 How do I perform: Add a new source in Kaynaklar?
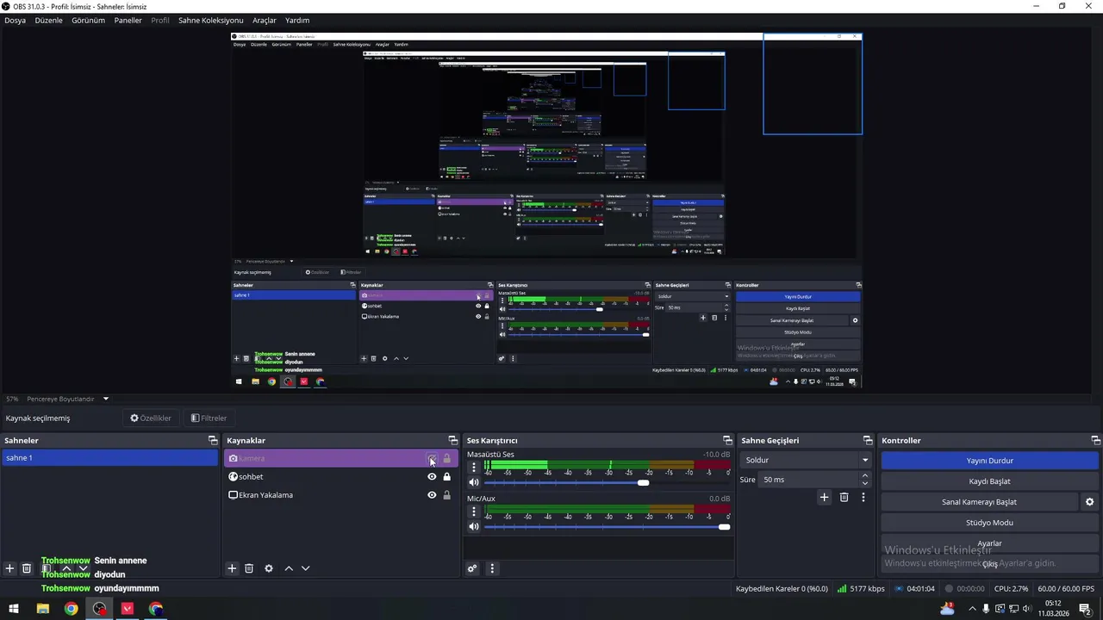pos(232,568)
